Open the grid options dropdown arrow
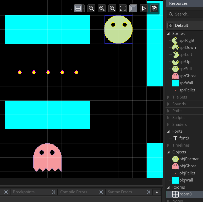The height and width of the screenshot is (202, 203). pyautogui.click(x=83, y=8)
